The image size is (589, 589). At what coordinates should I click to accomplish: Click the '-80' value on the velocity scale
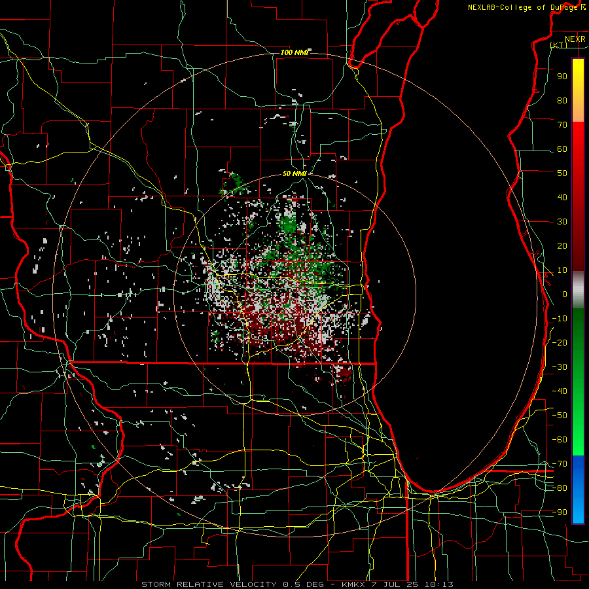[560, 488]
